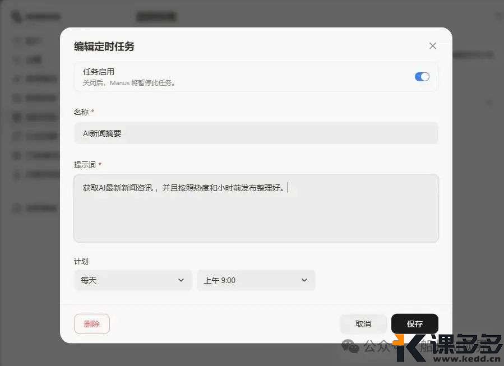Toggle the 任务启用 switch off
This screenshot has width=504, height=366.
422,77
